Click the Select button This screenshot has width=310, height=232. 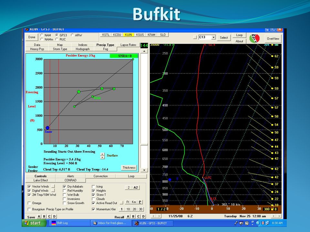click(224, 37)
